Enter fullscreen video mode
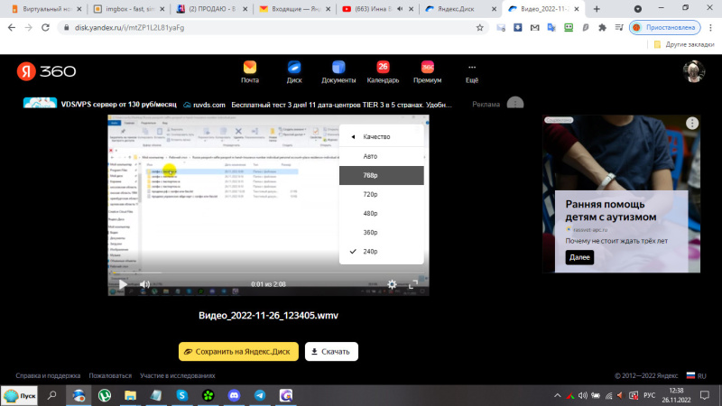The height and width of the screenshot is (406, 722). coord(414,284)
